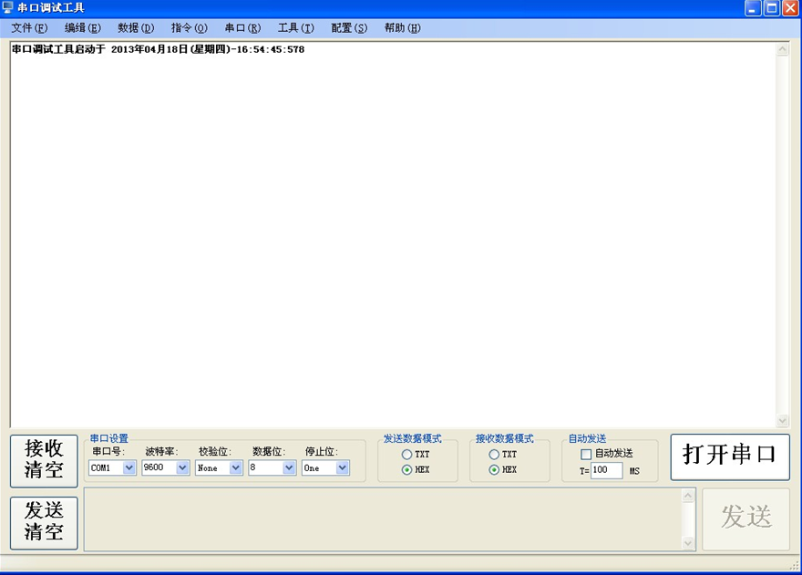Open the 停止位 One stop bit dropdown
The image size is (802, 575).
[x=339, y=467]
